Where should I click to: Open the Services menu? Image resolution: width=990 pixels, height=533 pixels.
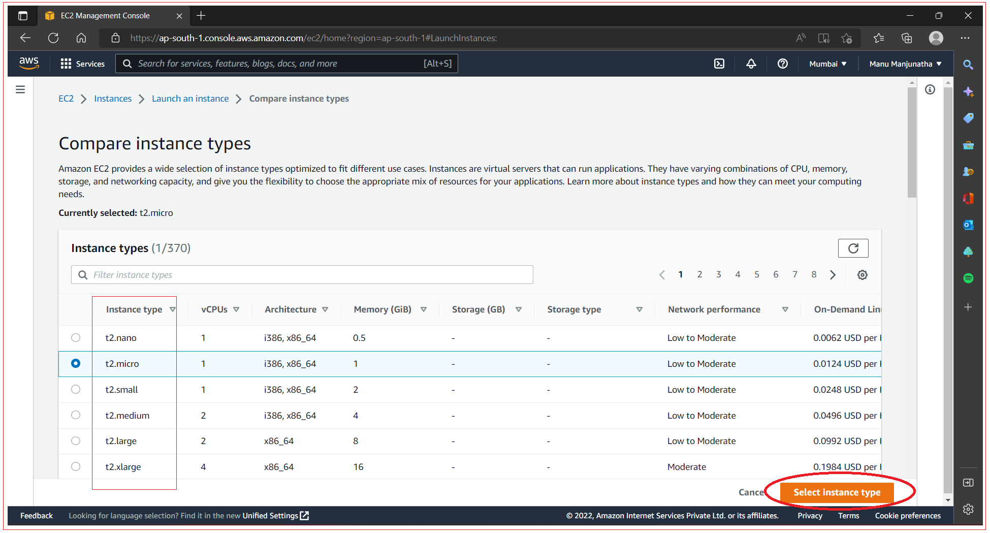tap(83, 64)
